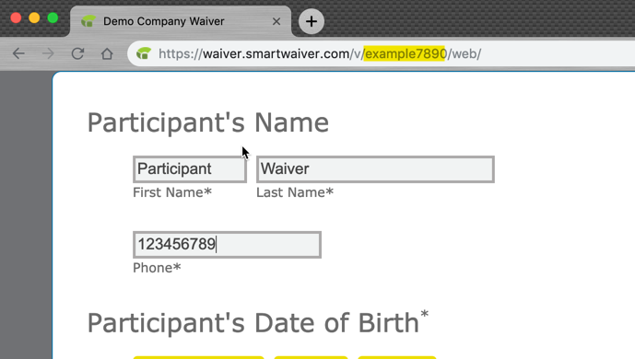Screen dimensions: 635x359
Task: Click the Smartwaiver site icon in address bar
Action: pyautogui.click(x=144, y=53)
